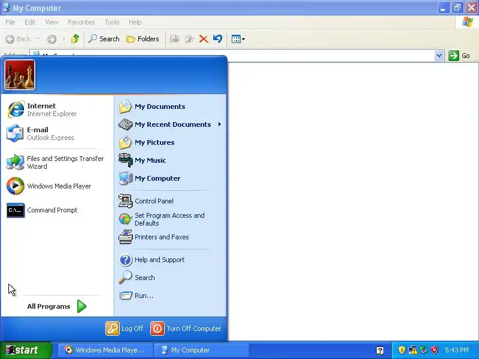This screenshot has height=359, width=479.
Task: Click Search button in toolbar
Action: pyautogui.click(x=104, y=39)
